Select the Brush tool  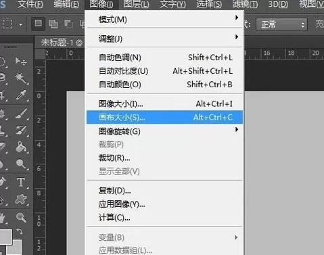click(22, 114)
